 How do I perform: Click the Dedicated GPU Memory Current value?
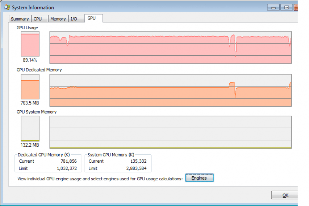pos(68,161)
